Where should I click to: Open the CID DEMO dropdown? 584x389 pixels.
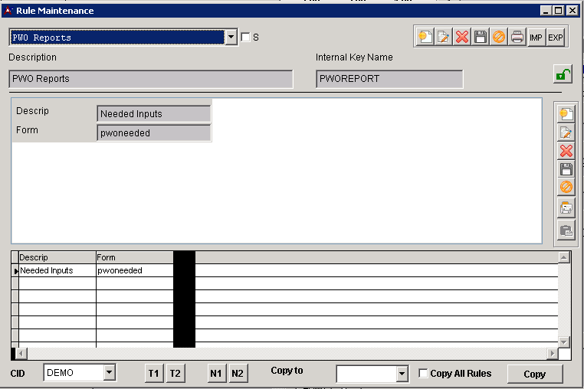pos(109,373)
